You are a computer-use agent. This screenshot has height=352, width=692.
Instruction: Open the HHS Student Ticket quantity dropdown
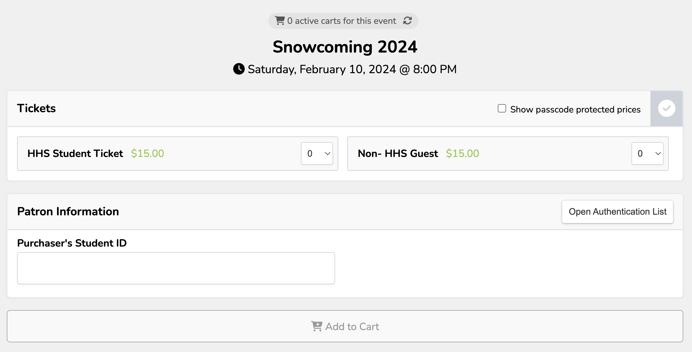click(317, 153)
